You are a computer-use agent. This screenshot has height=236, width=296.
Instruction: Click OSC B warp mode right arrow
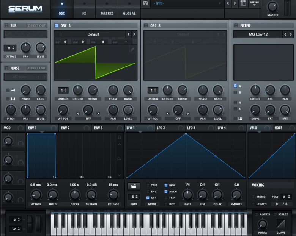187,114
